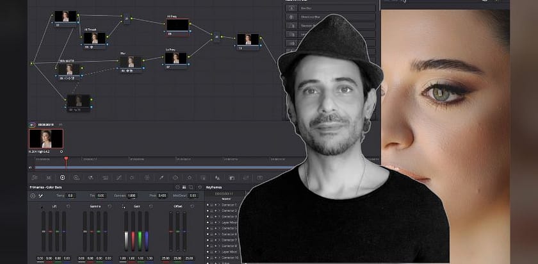Open the Tracker palette
The image size is (538, 264).
coord(190,177)
